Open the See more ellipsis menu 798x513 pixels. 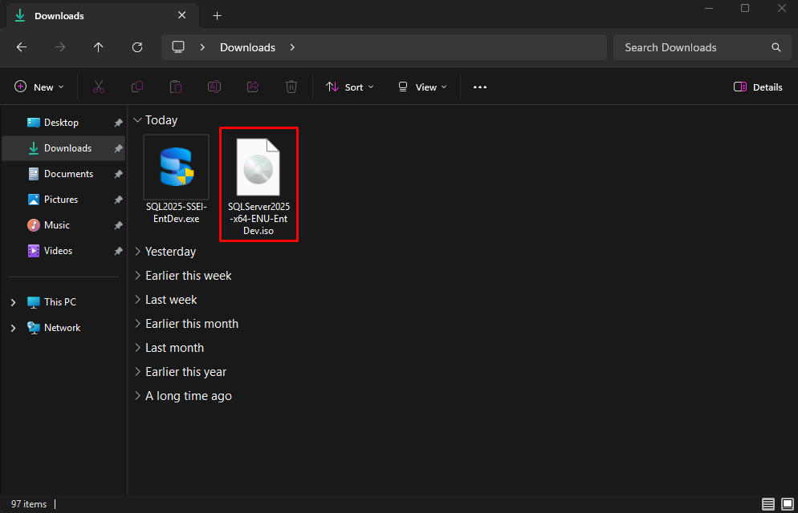[x=480, y=87]
